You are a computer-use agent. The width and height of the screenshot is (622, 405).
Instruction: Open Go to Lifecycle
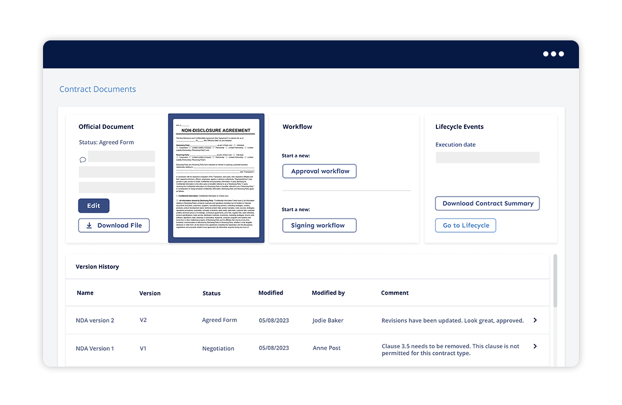tap(465, 225)
